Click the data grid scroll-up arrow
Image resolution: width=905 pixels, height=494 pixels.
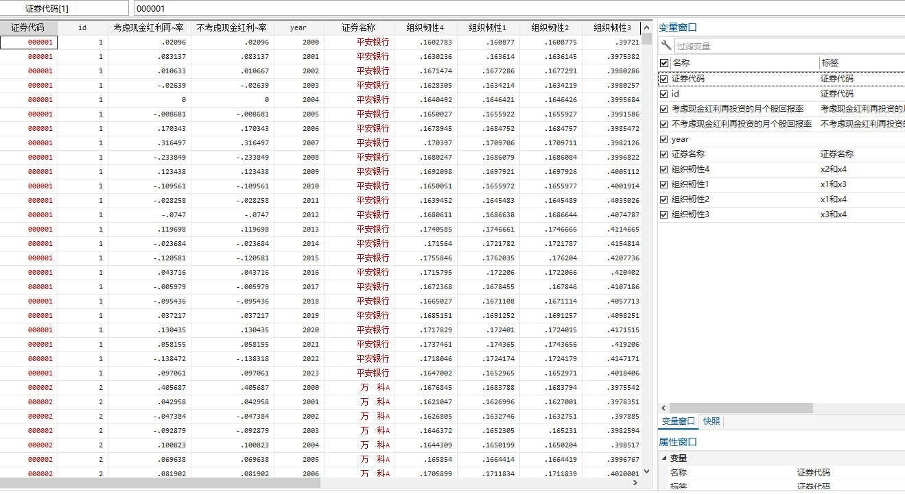tap(646, 27)
